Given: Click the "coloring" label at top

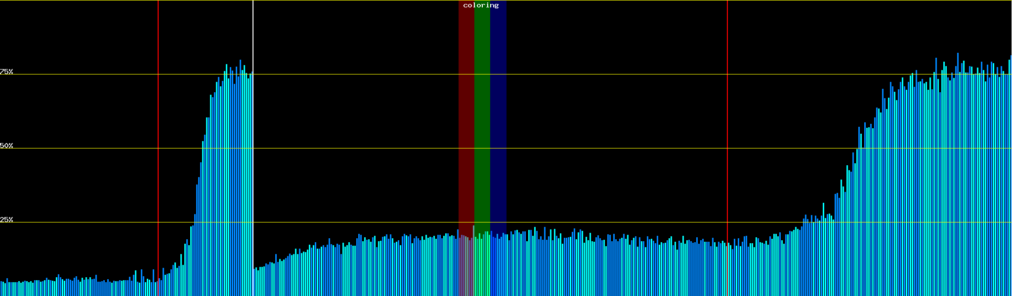Looking at the screenshot, I should click(x=481, y=5).
